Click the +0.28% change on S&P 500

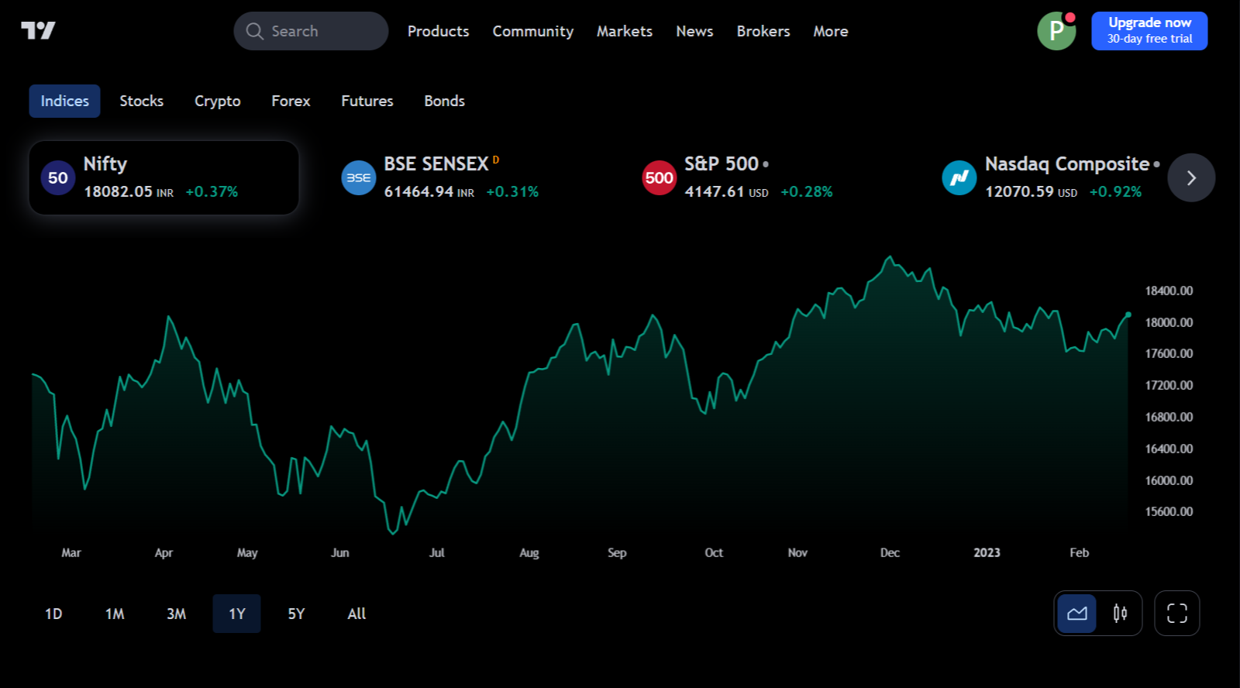(807, 191)
